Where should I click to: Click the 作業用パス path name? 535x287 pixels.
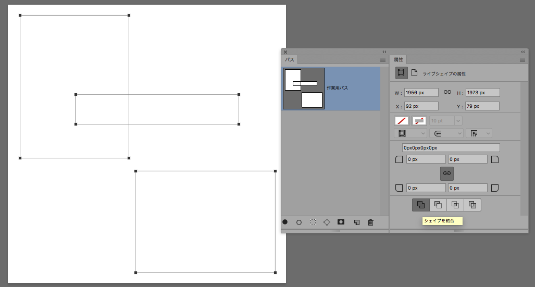pyautogui.click(x=337, y=88)
